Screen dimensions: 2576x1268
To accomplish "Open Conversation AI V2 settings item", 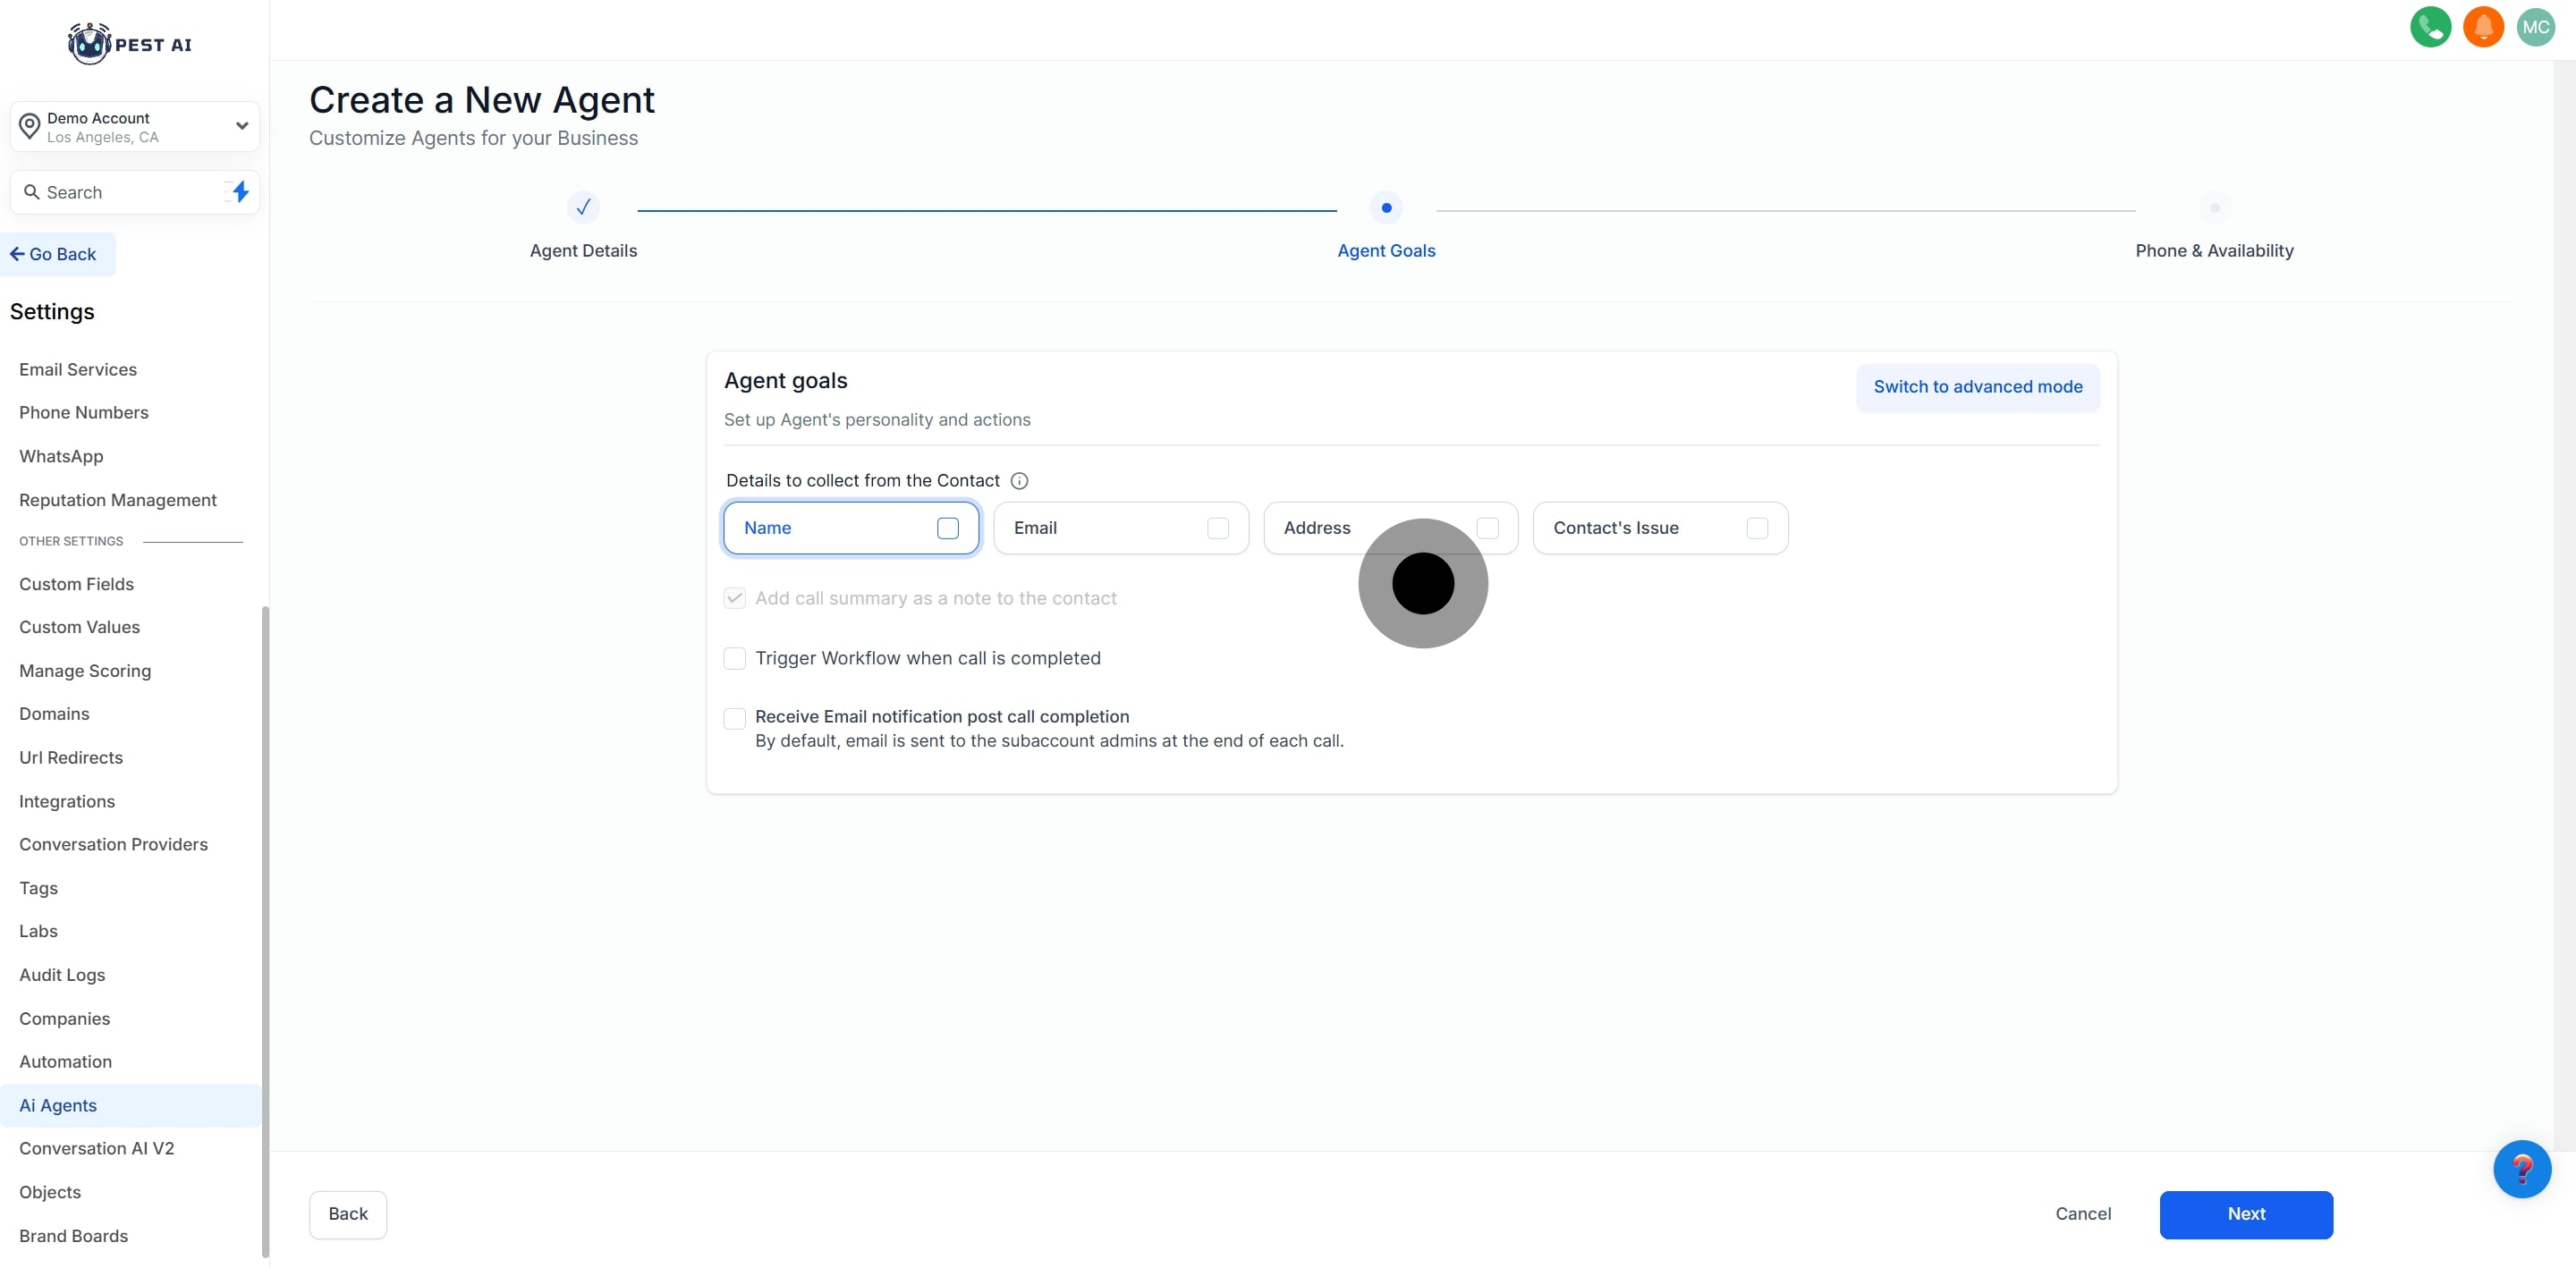I will (97, 1148).
